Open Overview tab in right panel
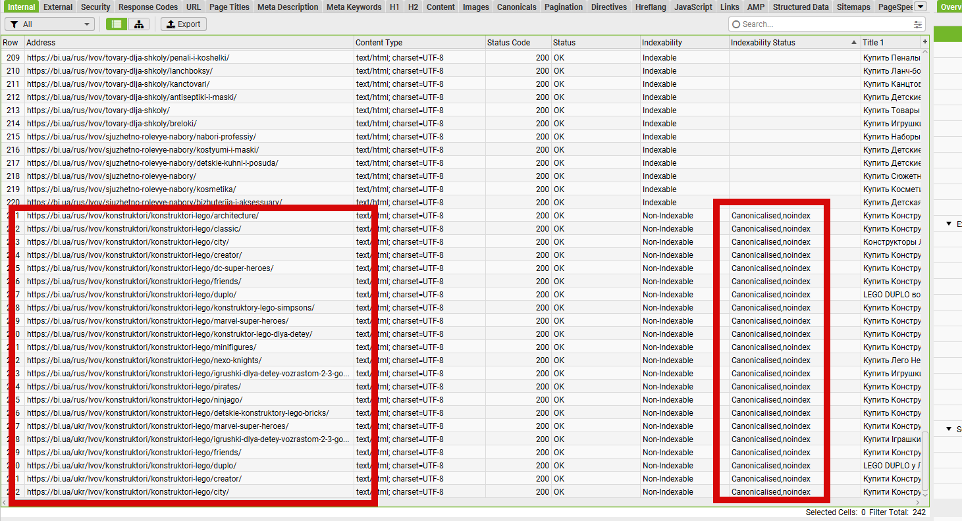962x521 pixels. point(949,7)
